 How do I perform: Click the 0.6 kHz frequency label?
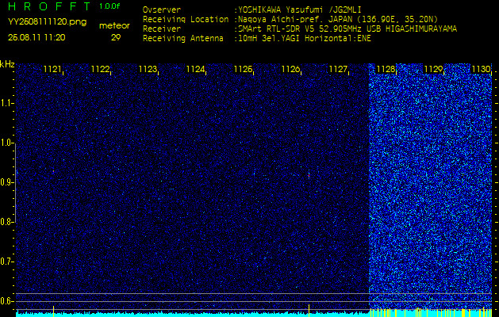pos(6,301)
